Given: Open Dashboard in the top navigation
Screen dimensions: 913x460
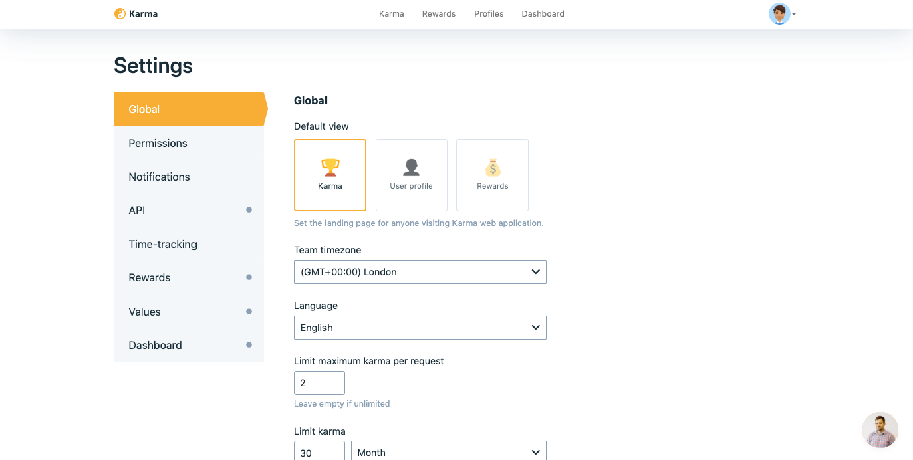Looking at the screenshot, I should coord(543,13).
